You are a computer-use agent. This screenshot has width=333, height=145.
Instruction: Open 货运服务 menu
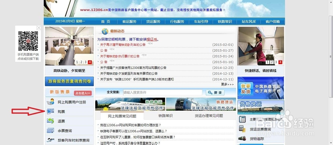coord(153,21)
